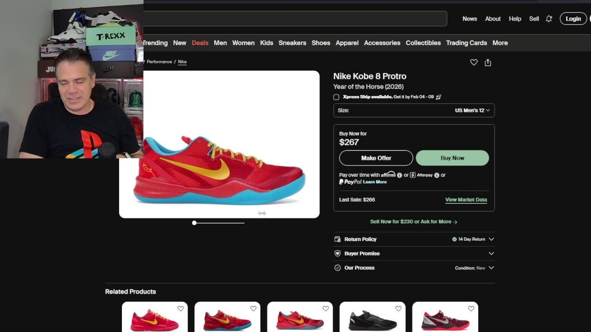Expand the Buyer Promise section
This screenshot has height=332, width=591.
coord(491,254)
